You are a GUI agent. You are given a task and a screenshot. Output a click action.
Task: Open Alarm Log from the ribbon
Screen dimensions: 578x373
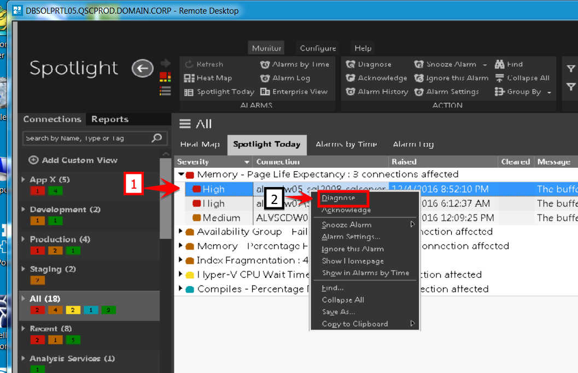pyautogui.click(x=285, y=78)
